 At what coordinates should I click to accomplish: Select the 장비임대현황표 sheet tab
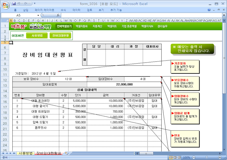pos(49,153)
